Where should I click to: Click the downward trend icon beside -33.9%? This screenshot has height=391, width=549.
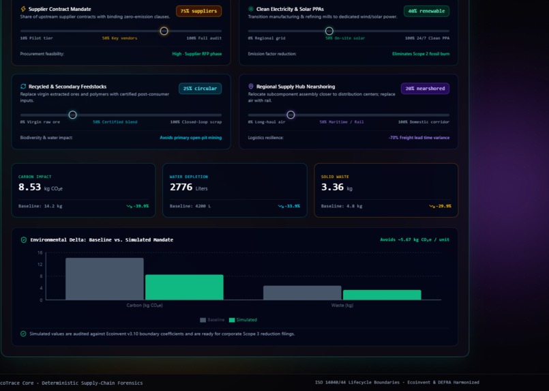tap(281, 206)
